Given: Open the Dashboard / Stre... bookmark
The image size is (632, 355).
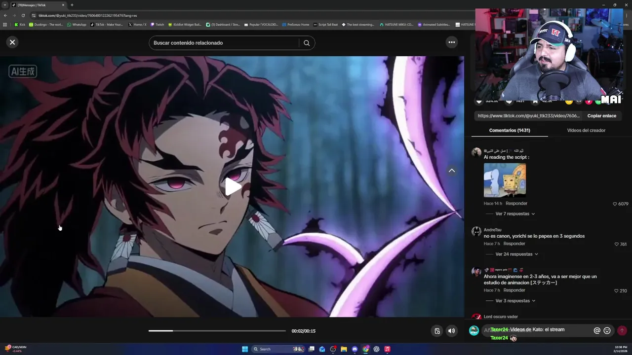Looking at the screenshot, I should (223, 24).
